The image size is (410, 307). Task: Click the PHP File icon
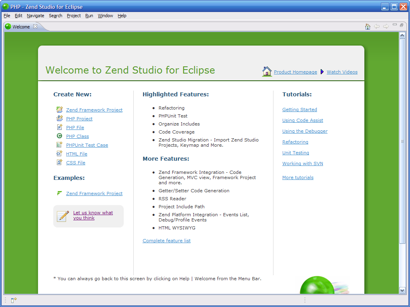click(x=60, y=127)
